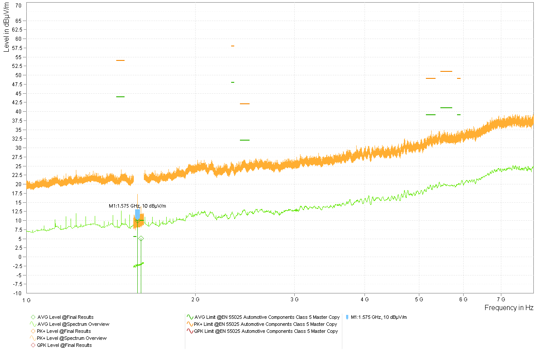The width and height of the screenshot is (536, 353).
Task: Click the AVG Limit EN 55025 legend icon
Action: click(189, 317)
